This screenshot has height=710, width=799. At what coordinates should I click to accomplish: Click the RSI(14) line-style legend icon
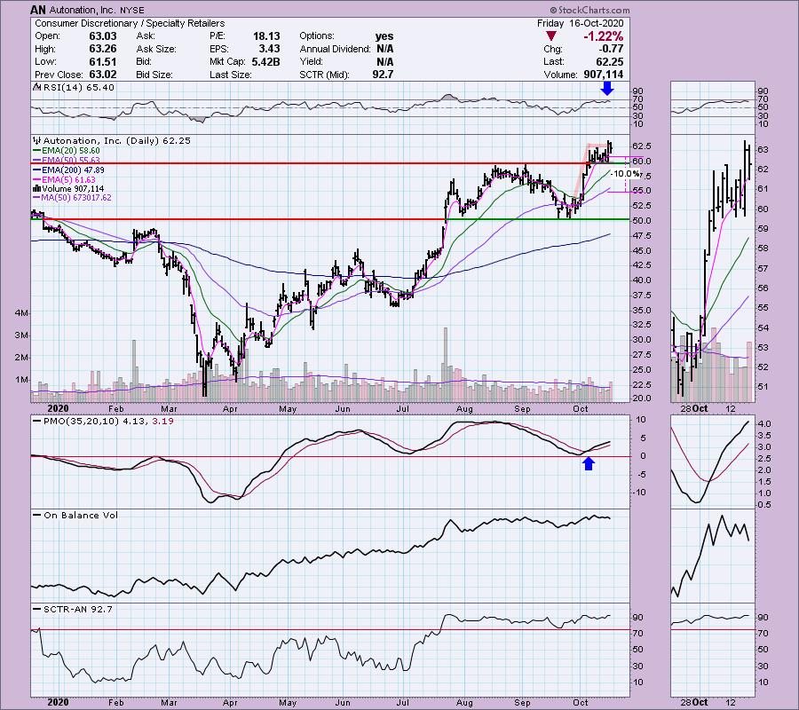[x=36, y=88]
